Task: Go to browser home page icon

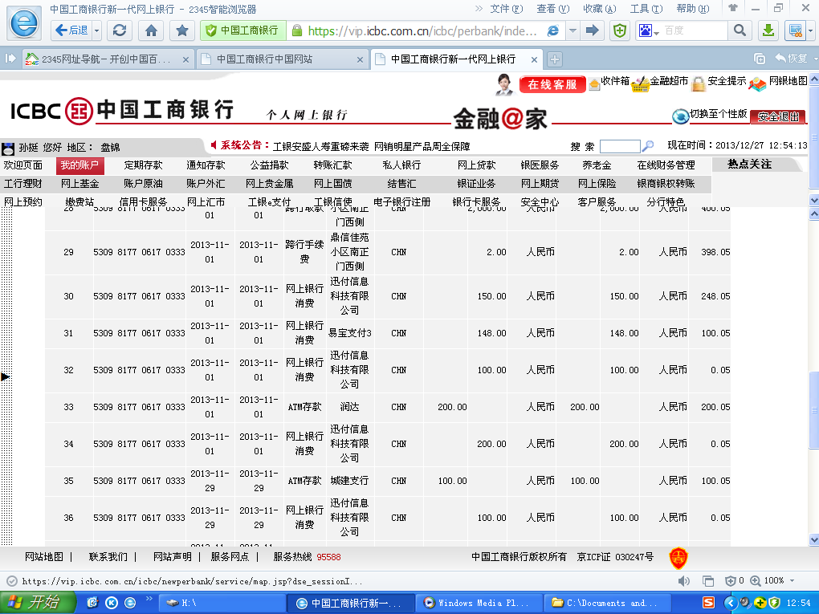Action: pos(151,30)
